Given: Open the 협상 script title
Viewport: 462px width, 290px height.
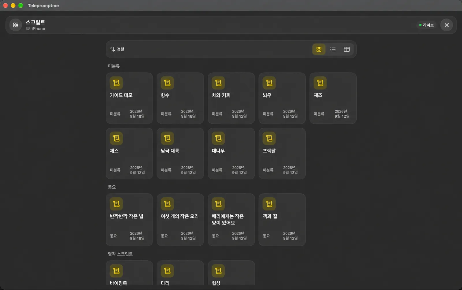Looking at the screenshot, I should point(216,283).
